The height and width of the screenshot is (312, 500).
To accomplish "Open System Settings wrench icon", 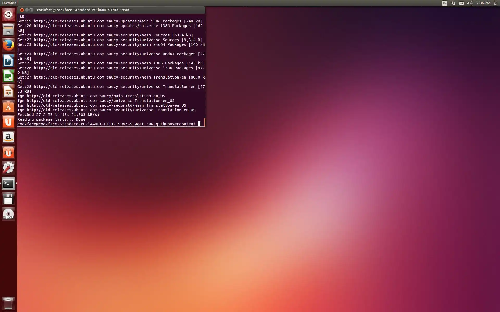I will [8, 168].
